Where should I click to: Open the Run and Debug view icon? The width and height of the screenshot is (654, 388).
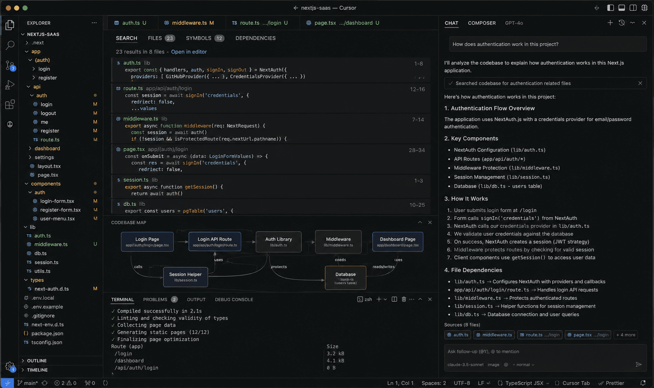click(x=10, y=85)
